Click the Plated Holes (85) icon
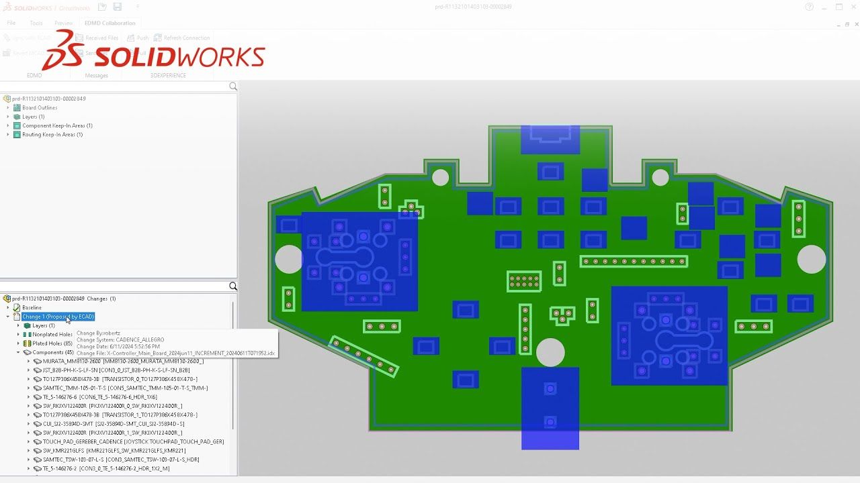Viewport: 860px width, 483px height. (28, 343)
